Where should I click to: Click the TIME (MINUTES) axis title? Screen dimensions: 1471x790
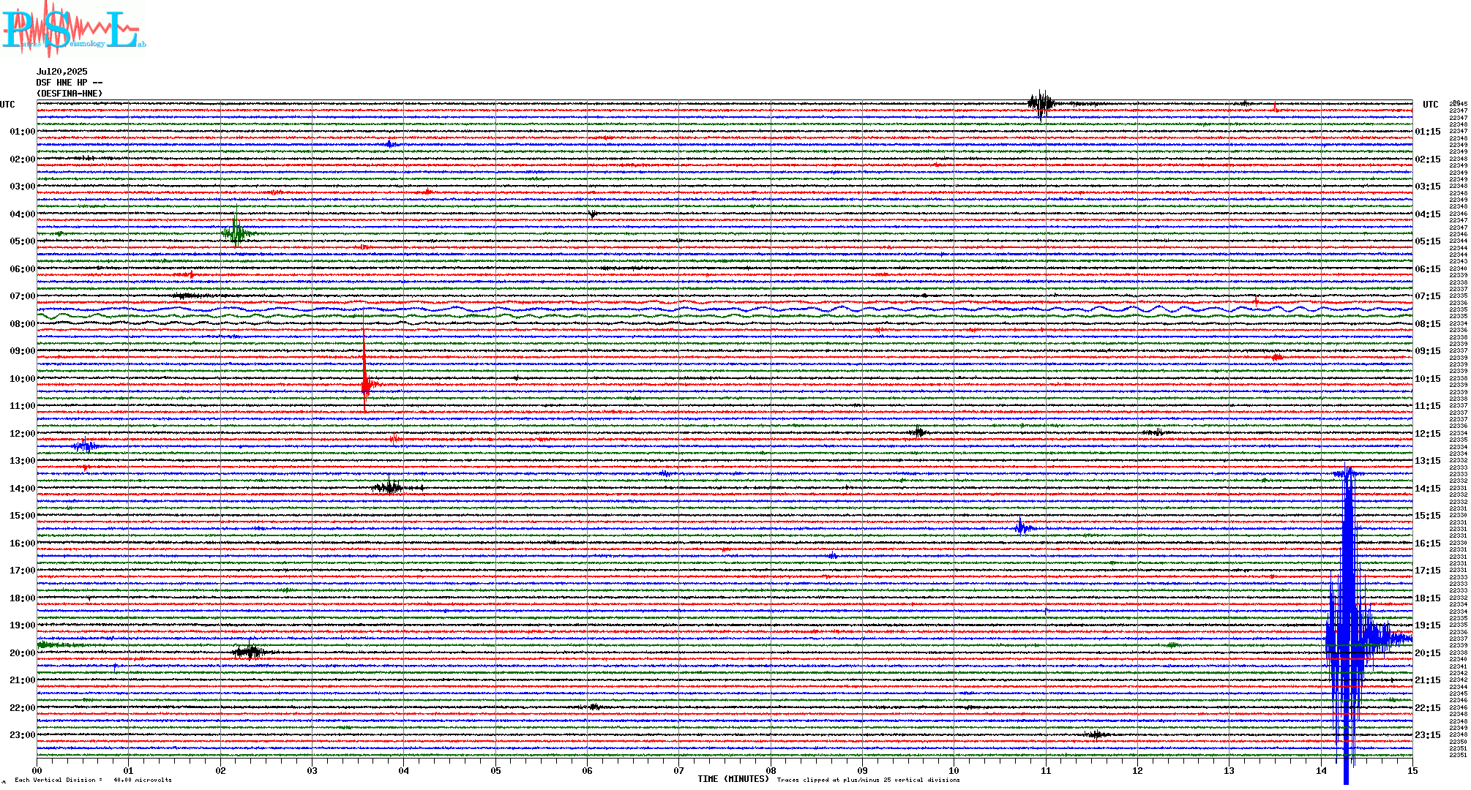pos(733,779)
